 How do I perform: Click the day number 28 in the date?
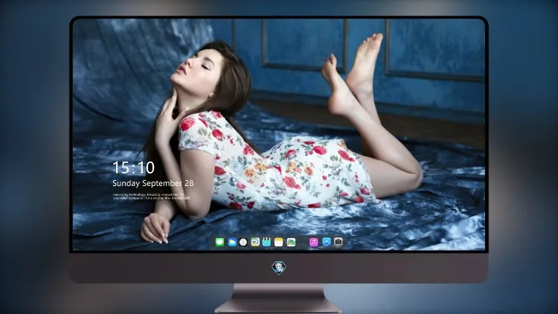point(189,183)
